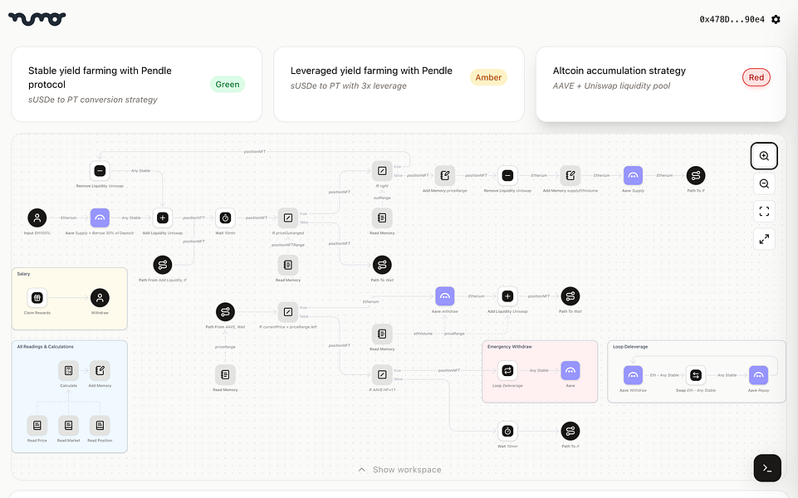Image resolution: width=798 pixels, height=498 pixels.
Task: Open the settings gear next to wallet address
Action: pyautogui.click(x=776, y=19)
